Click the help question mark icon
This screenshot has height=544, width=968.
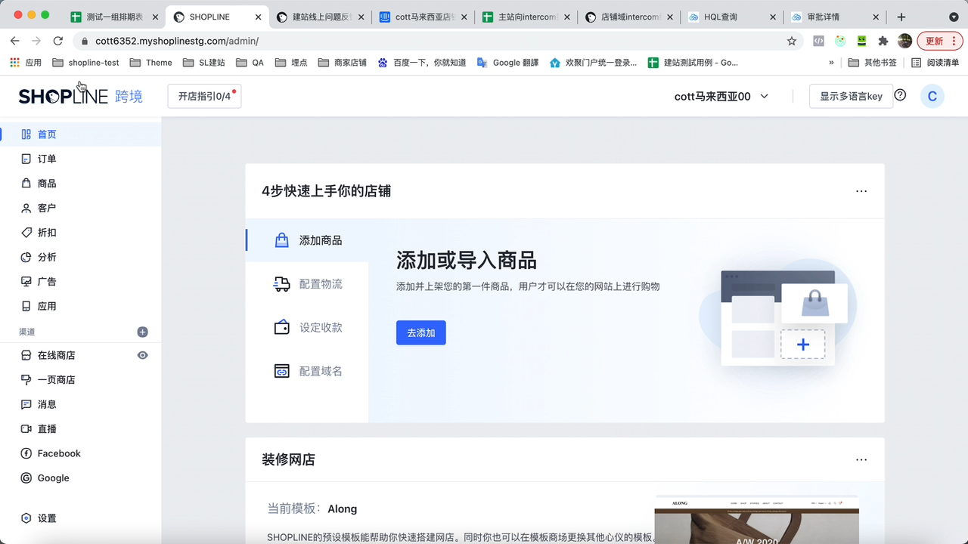(900, 95)
